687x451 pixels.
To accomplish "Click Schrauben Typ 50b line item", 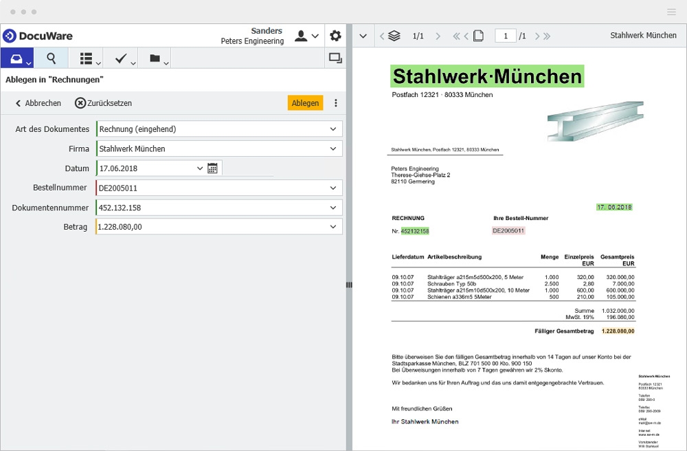I will click(452, 283).
